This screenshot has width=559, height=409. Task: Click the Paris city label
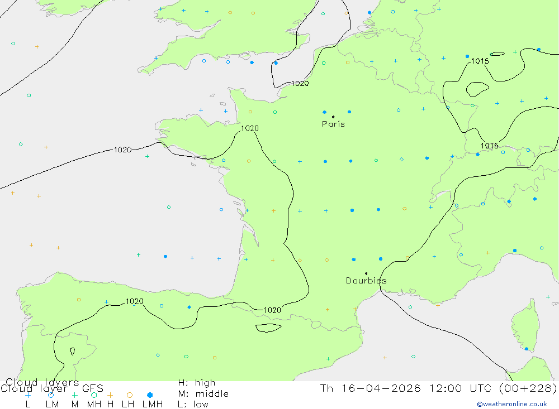click(x=333, y=124)
